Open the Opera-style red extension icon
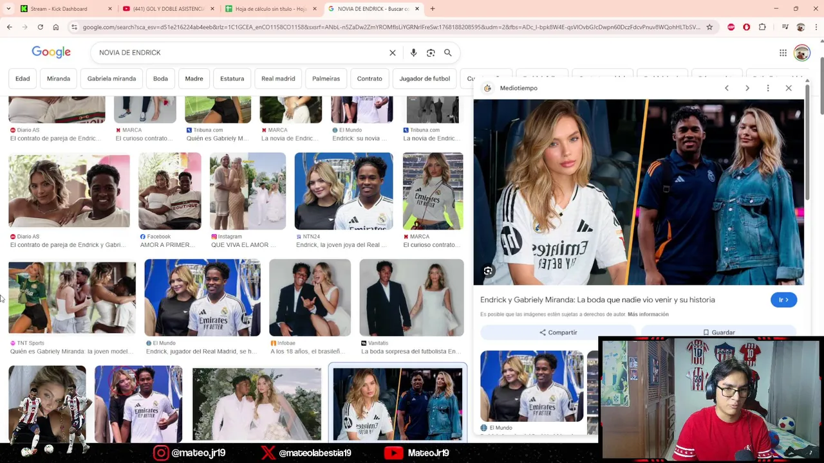The image size is (824, 463). pos(747,27)
